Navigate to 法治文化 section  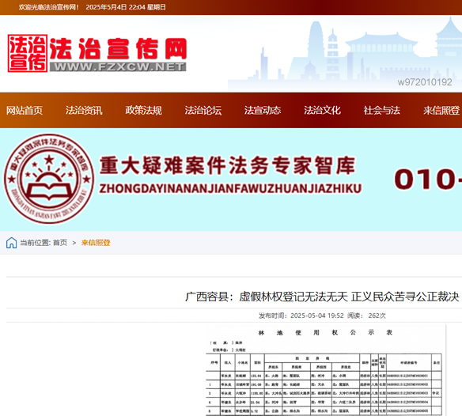pos(322,111)
